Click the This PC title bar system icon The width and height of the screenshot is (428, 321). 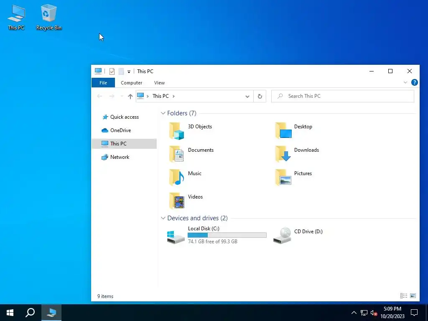tap(98, 71)
